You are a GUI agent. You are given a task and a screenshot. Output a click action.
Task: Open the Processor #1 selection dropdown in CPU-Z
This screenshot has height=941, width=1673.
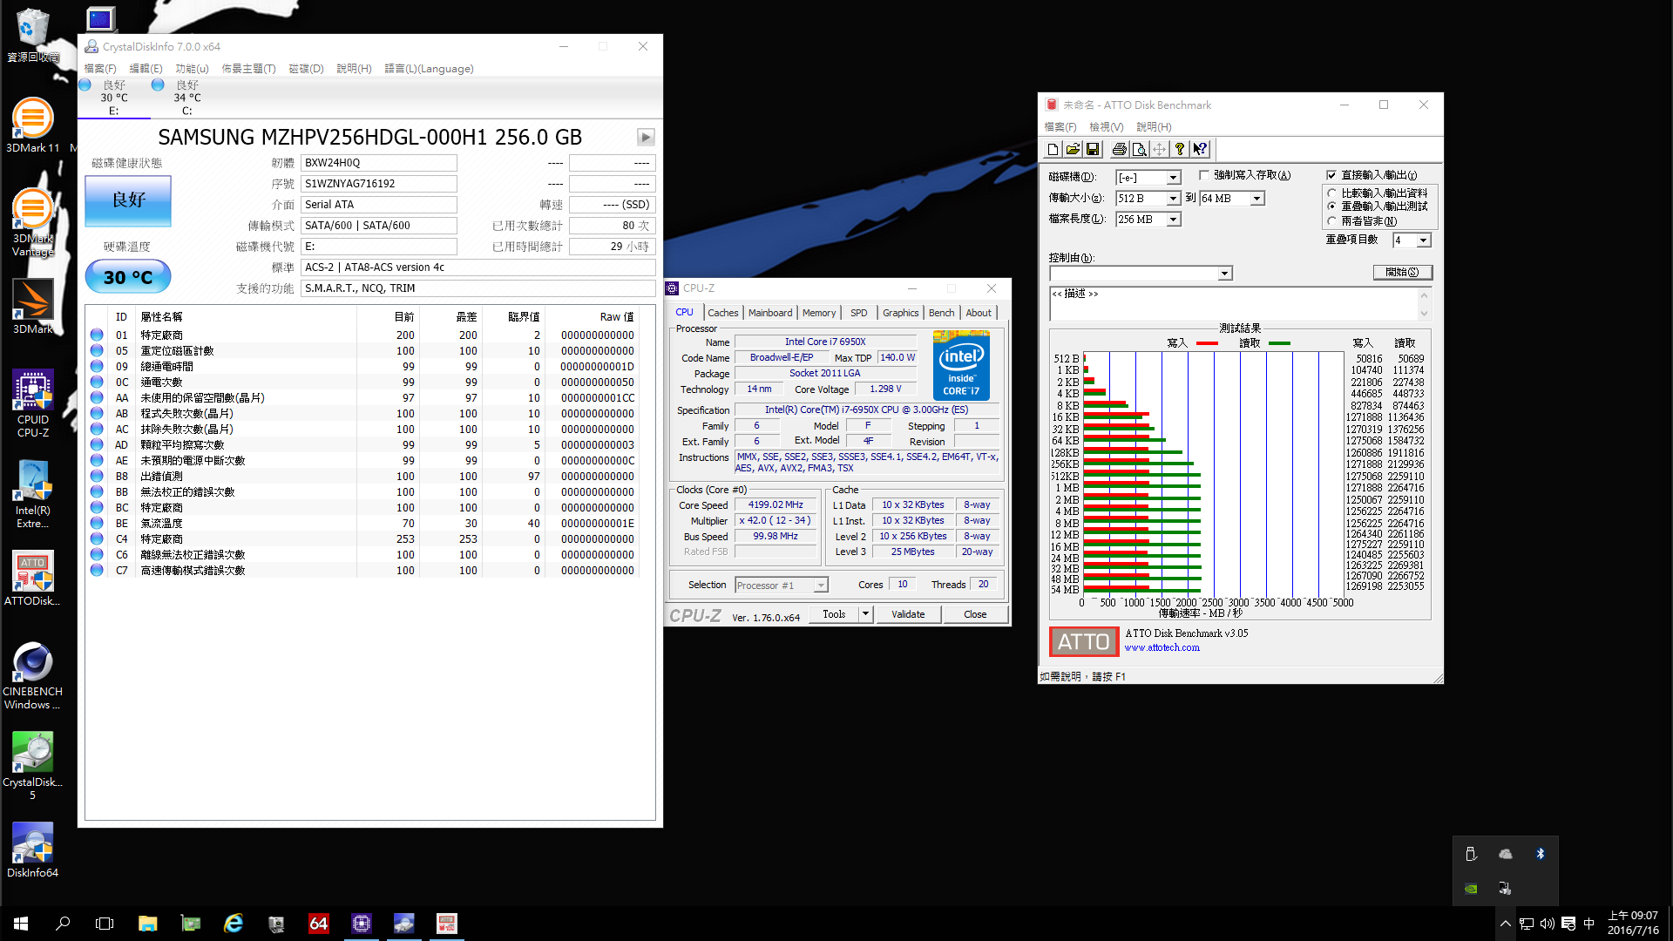click(x=820, y=586)
